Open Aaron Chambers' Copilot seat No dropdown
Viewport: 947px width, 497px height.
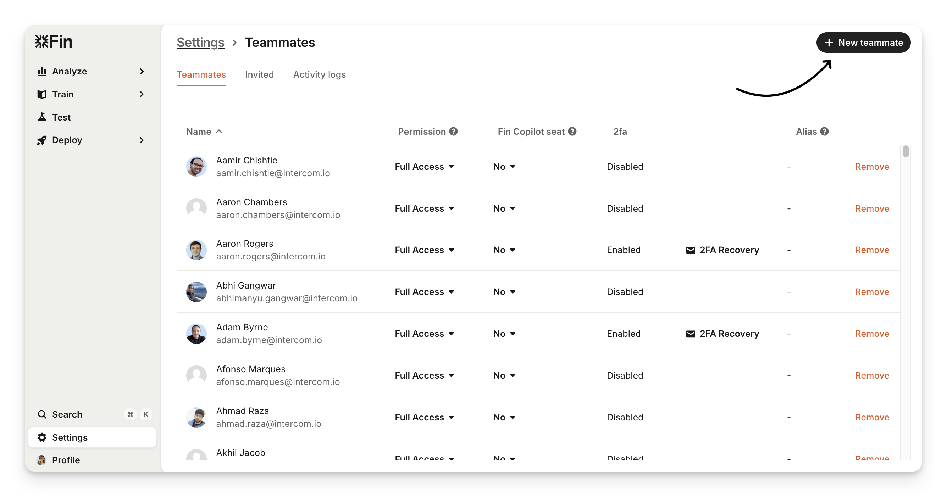(x=504, y=209)
